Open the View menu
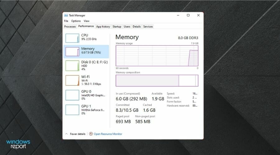Image resolution: width=280 pixels, height=155 pixels. tap(86, 21)
